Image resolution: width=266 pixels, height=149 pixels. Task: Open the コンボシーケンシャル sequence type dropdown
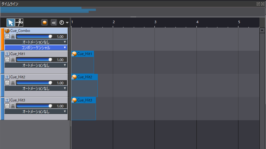pos(36,48)
